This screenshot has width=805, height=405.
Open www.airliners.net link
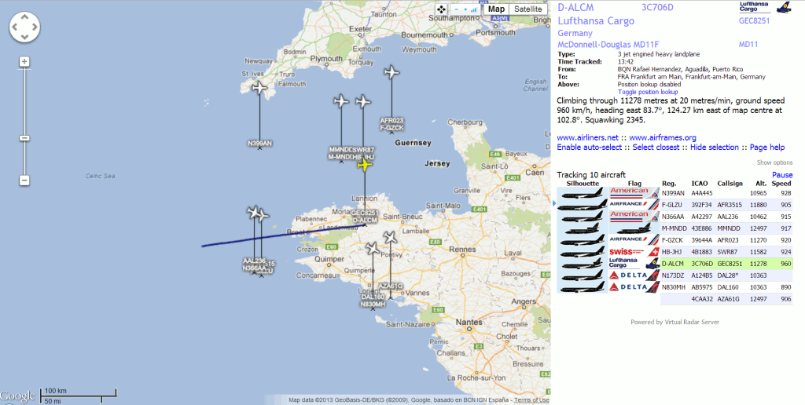(x=588, y=137)
